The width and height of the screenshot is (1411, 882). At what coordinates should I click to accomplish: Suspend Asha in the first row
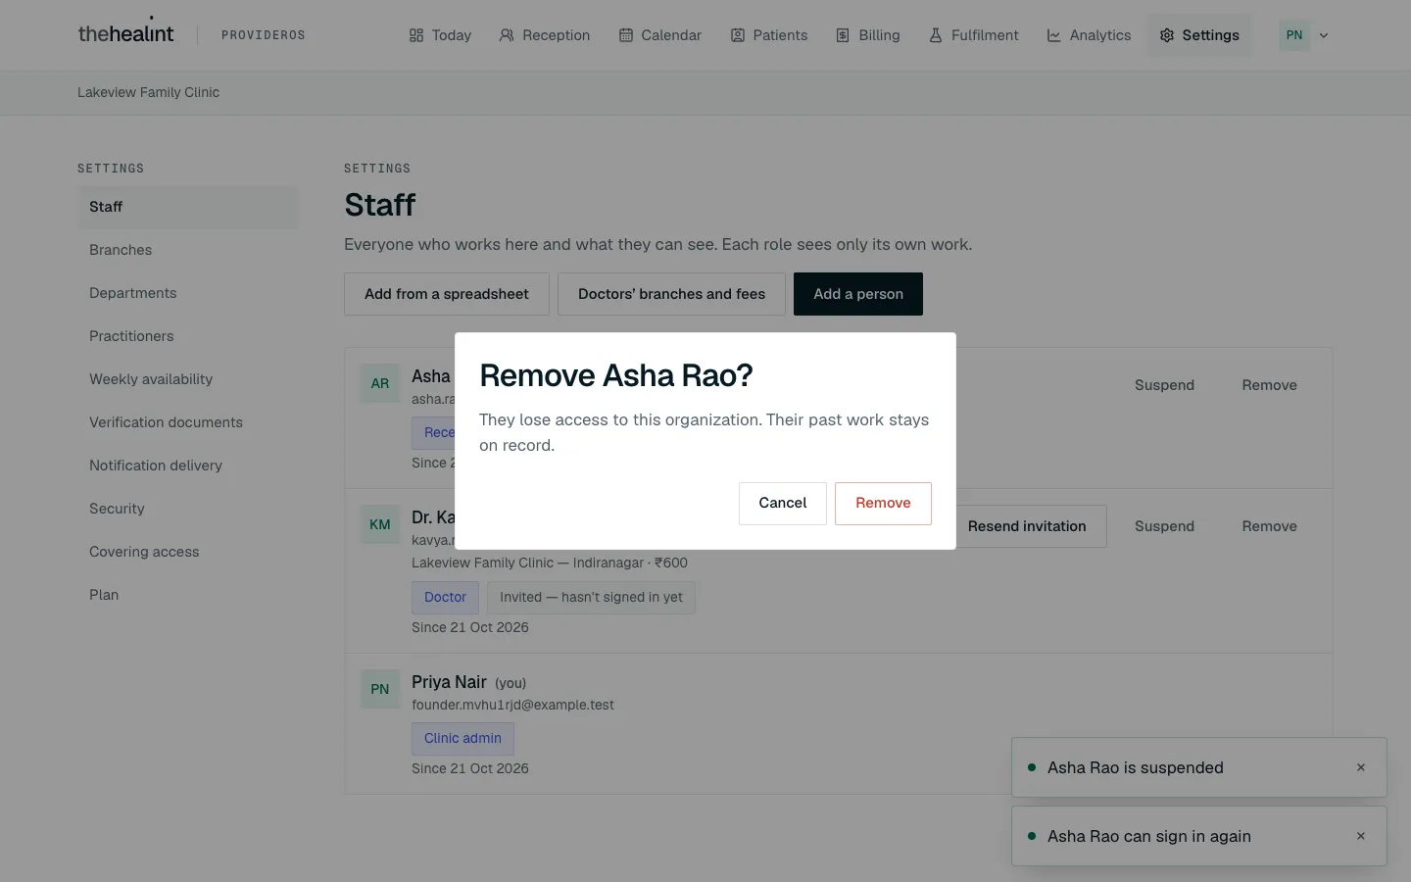click(x=1164, y=385)
